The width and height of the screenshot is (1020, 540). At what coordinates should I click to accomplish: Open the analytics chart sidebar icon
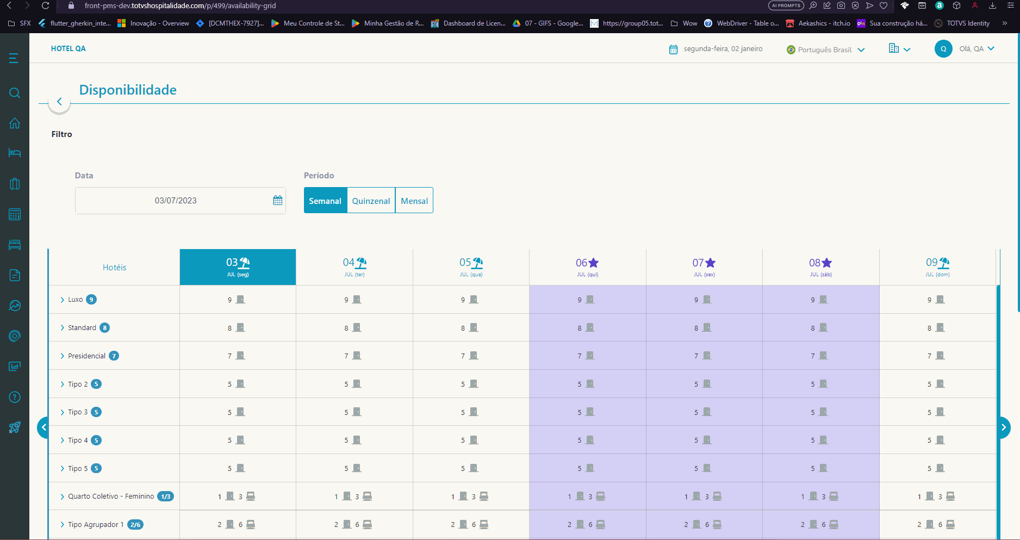pos(15,306)
